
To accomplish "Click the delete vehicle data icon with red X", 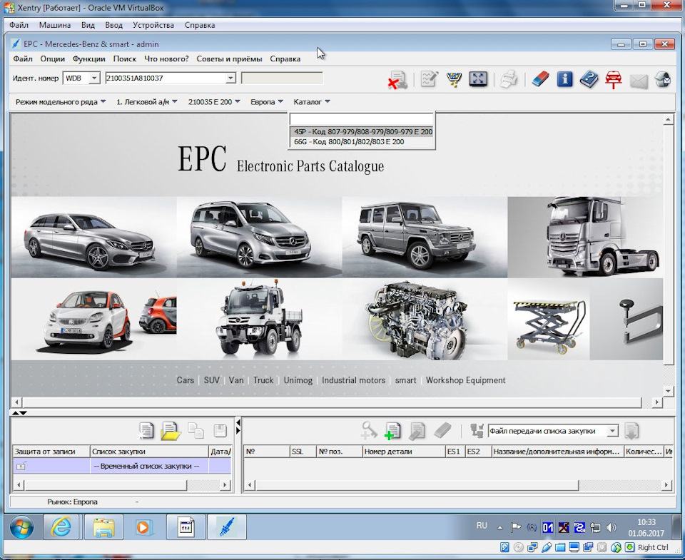I will tap(397, 81).
